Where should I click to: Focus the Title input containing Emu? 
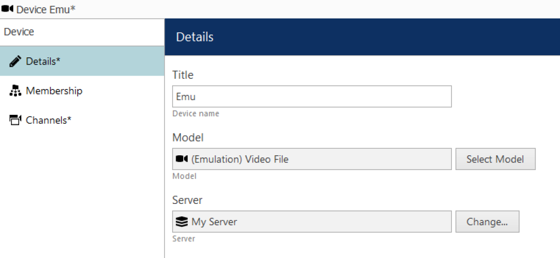click(x=312, y=96)
